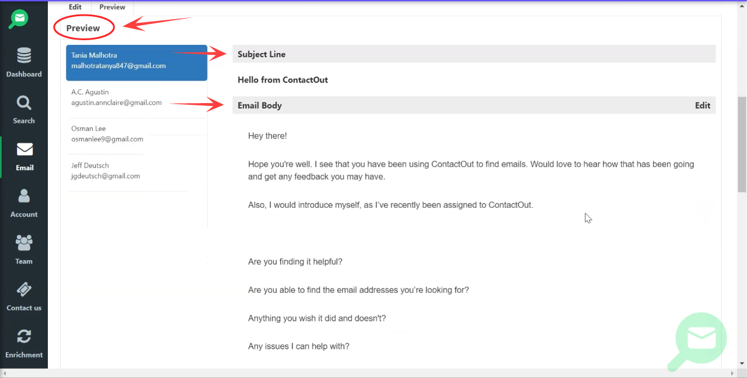Image resolution: width=747 pixels, height=378 pixels.
Task: Click email agustin.annclaire@gmail.com
Action: click(x=116, y=103)
